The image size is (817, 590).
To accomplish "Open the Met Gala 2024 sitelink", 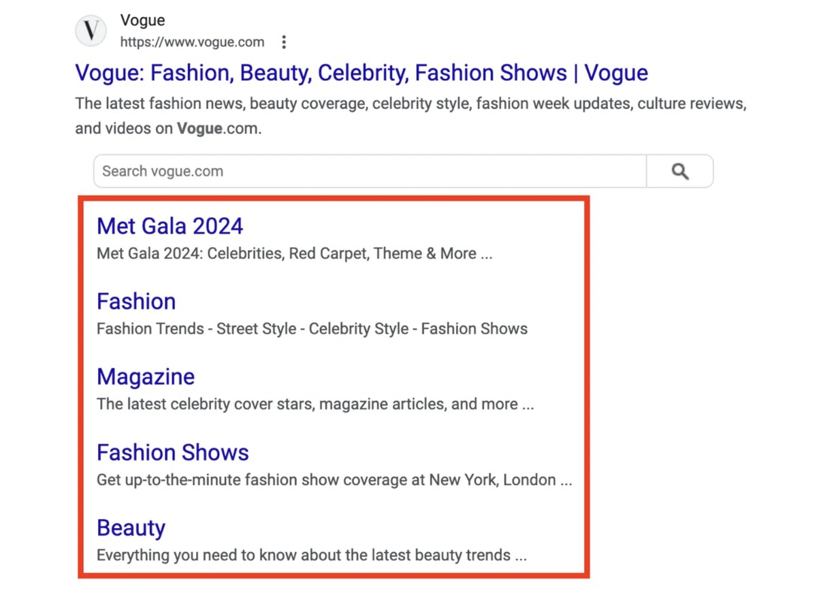I will pos(170,226).
